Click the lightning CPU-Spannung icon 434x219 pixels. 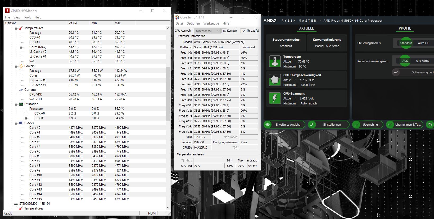tap(275, 98)
